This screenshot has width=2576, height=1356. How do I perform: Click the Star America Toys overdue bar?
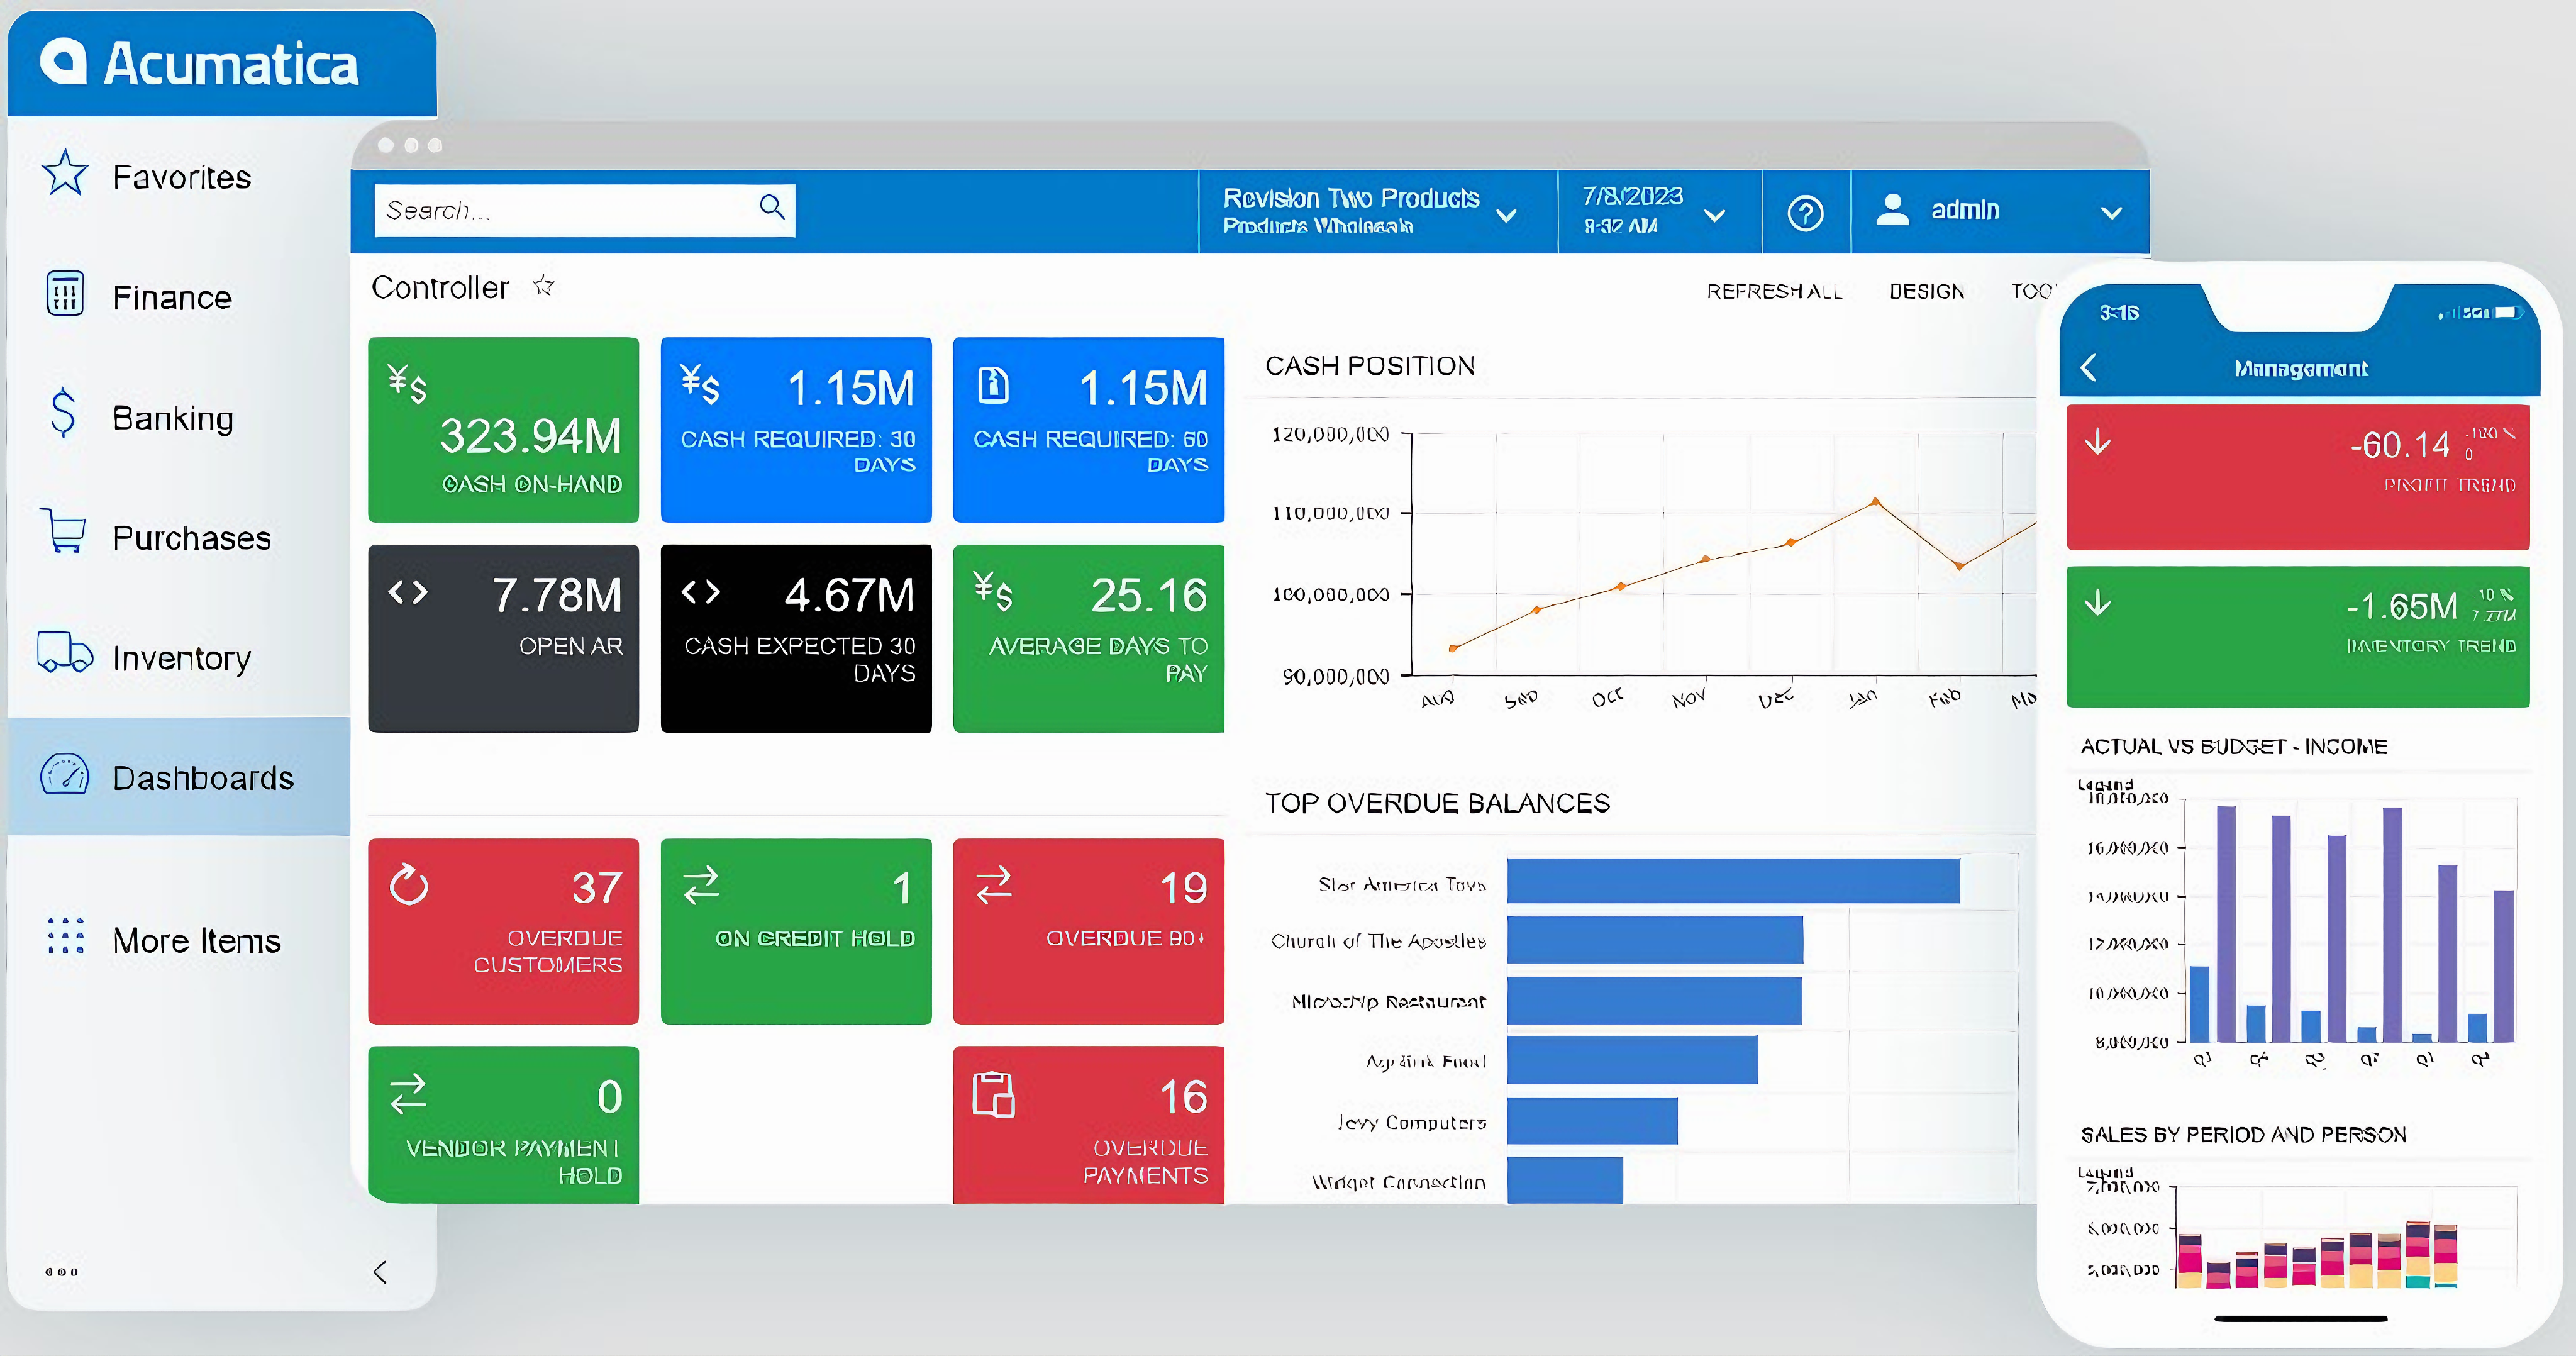(1732, 881)
